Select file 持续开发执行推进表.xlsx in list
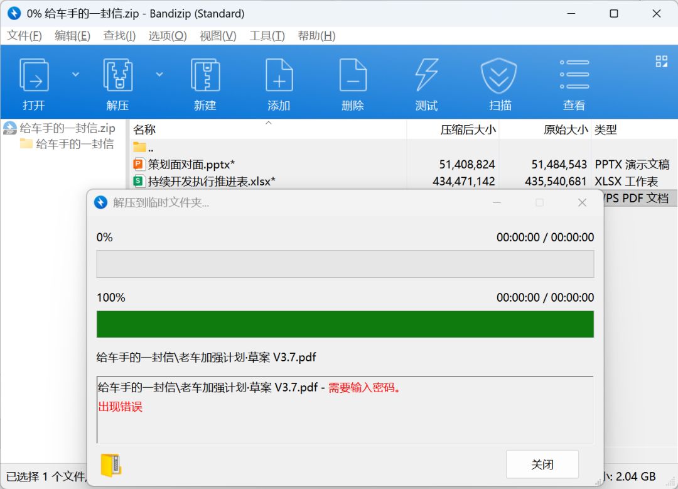Viewport: 678px width, 489px height. [x=212, y=181]
